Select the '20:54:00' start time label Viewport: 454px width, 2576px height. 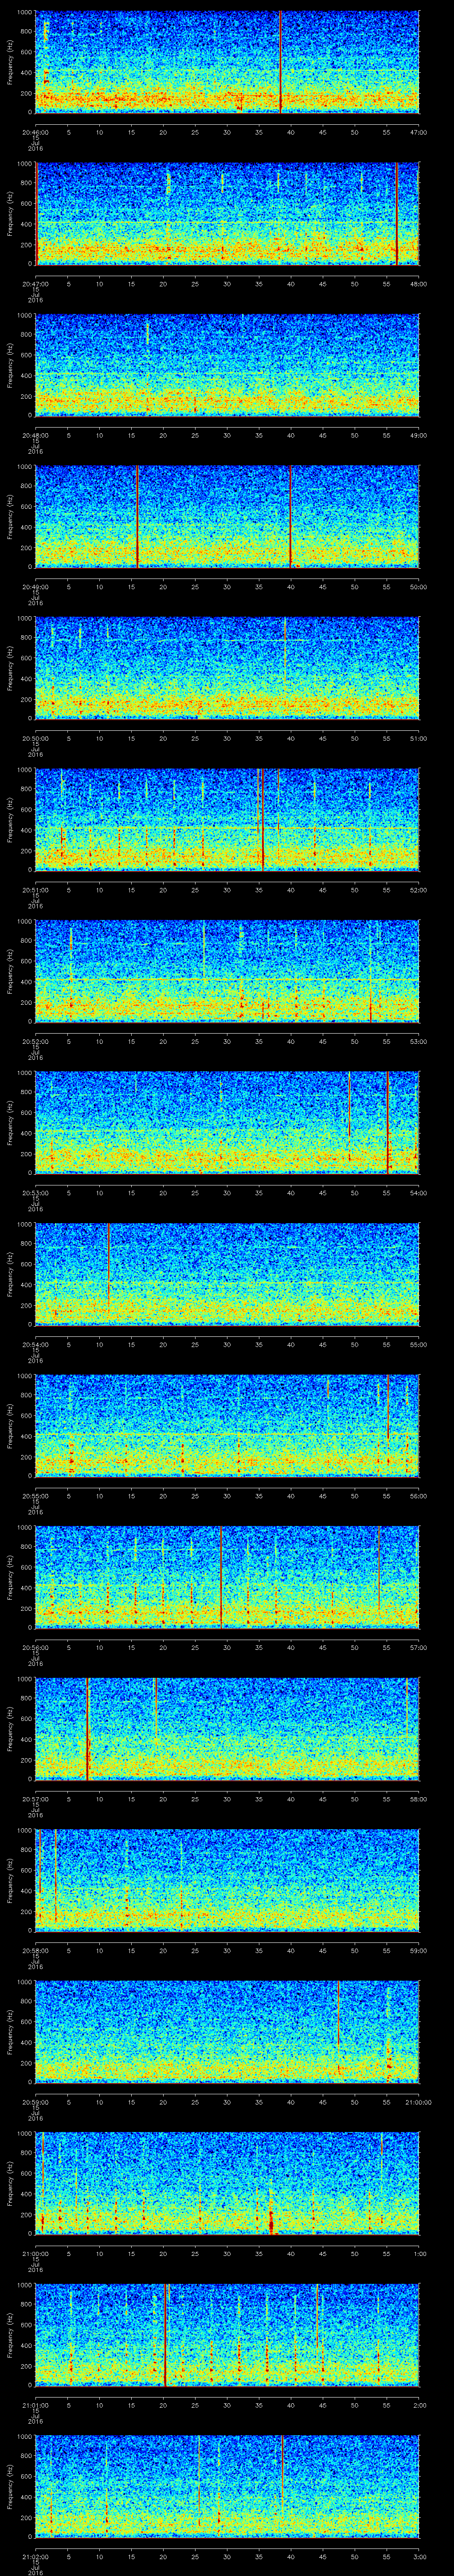pyautogui.click(x=35, y=1344)
